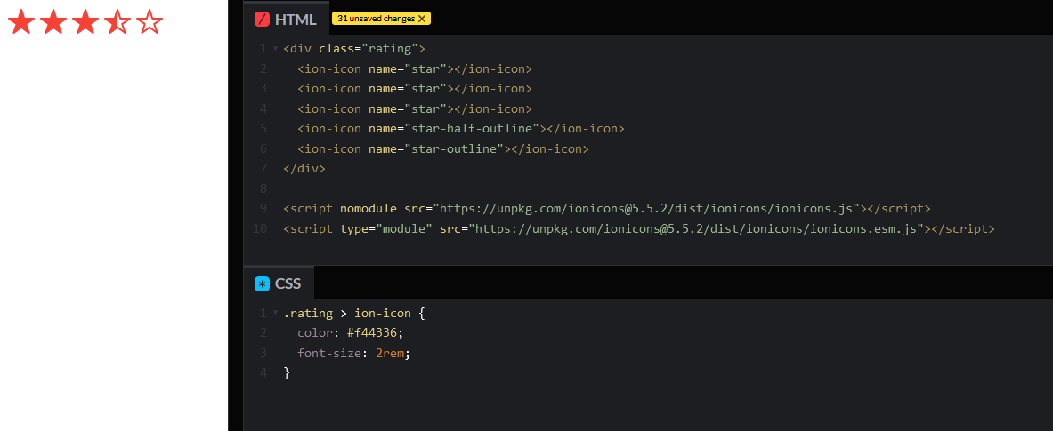Screen dimensions: 1053x431
Task: Click the nomodule attribute on HTML line 9
Action: click(x=369, y=209)
